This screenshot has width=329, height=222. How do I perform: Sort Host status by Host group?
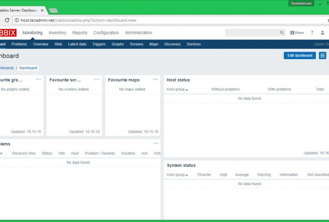pyautogui.click(x=177, y=89)
